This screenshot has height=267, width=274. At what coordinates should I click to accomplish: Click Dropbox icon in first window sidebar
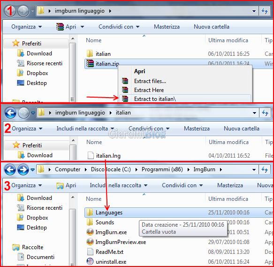(x=20, y=73)
